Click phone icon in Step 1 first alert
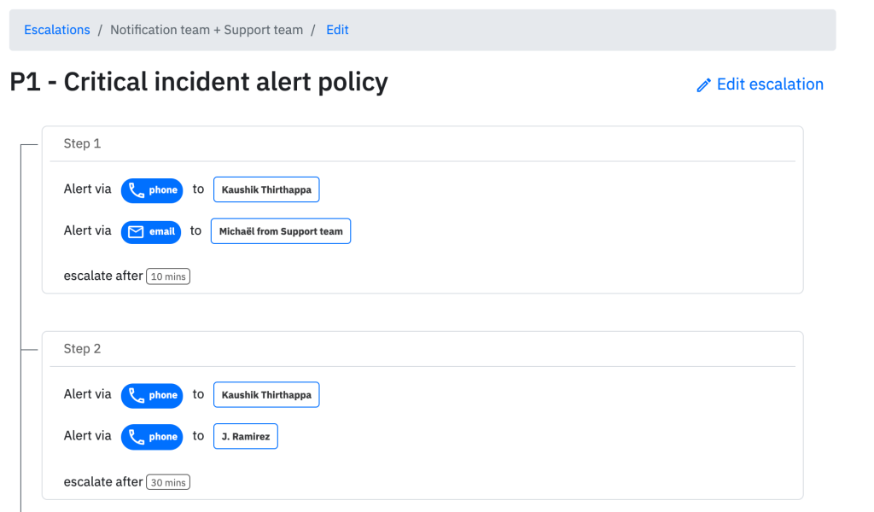This screenshot has width=874, height=512. 137,190
